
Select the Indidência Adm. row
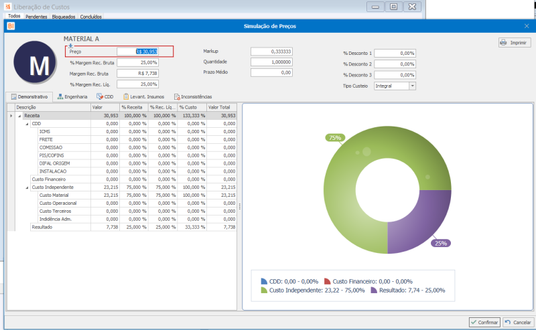[137, 219]
